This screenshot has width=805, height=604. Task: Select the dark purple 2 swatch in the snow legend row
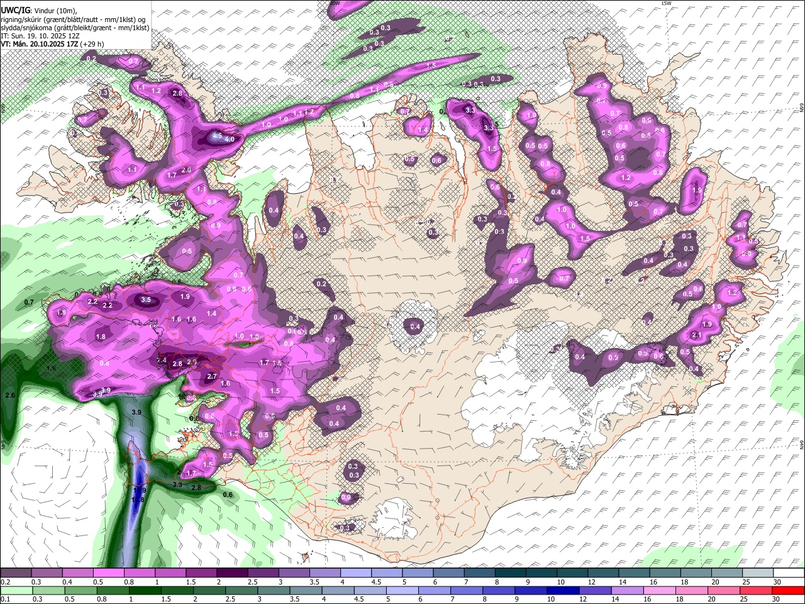[x=232, y=573]
